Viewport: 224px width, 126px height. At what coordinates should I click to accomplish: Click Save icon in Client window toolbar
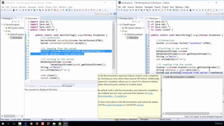[x=124, y=10]
